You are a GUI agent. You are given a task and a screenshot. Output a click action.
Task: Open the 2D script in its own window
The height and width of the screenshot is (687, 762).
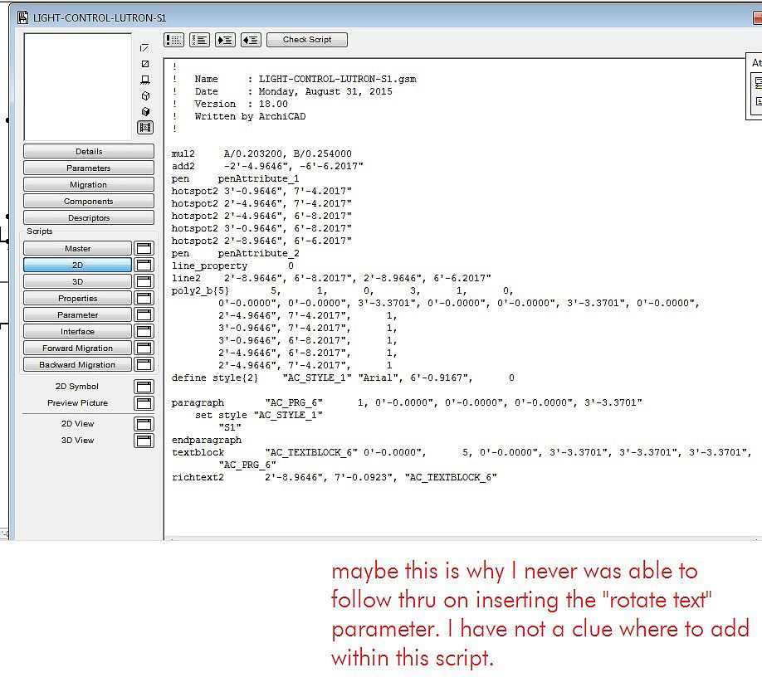tap(143, 265)
